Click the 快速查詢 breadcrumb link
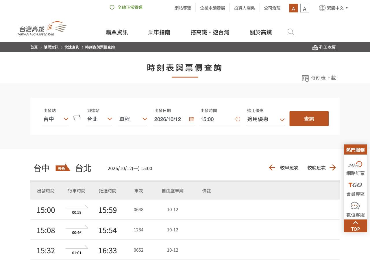This screenshot has height=260, width=370. (x=72, y=47)
